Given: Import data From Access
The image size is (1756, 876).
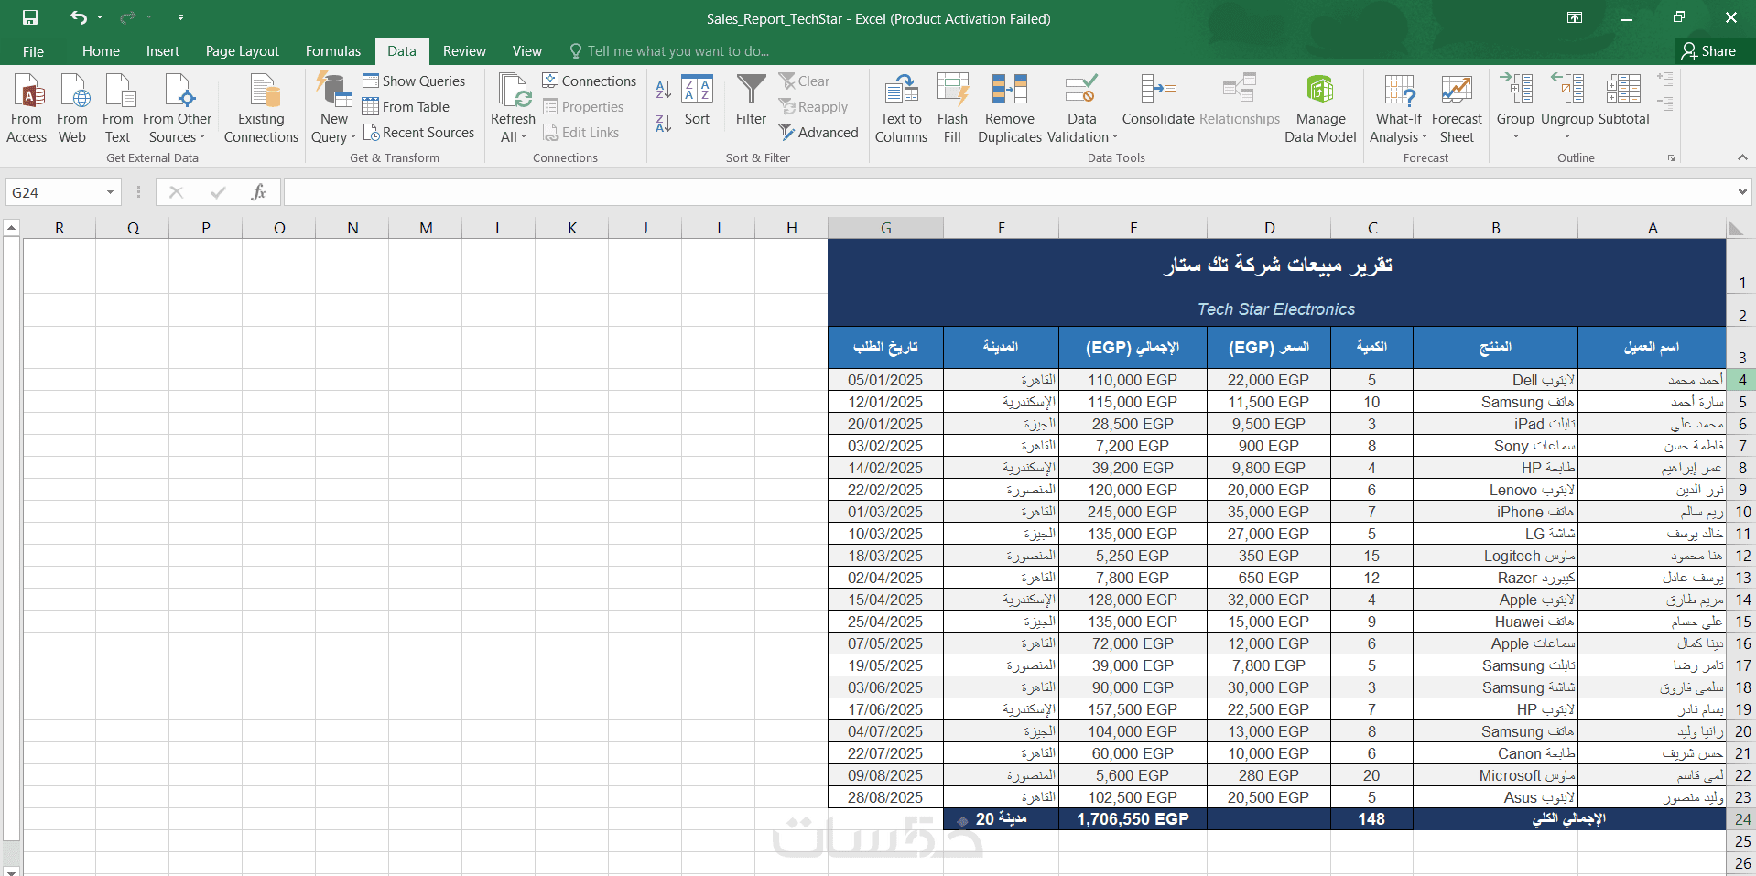Looking at the screenshot, I should 27,108.
